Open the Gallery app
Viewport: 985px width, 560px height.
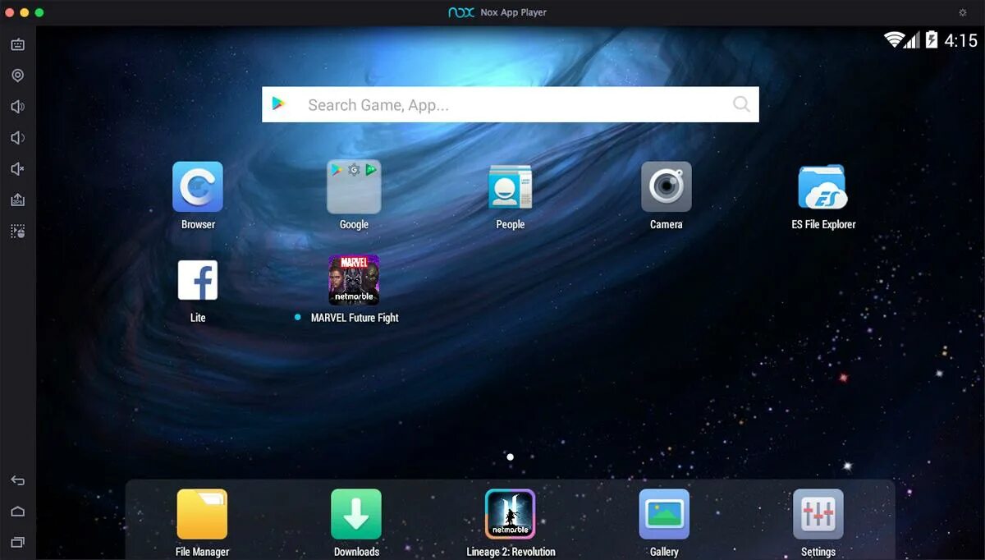(x=664, y=514)
